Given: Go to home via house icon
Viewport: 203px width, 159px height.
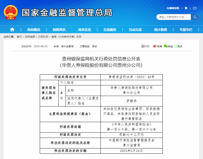Looking at the screenshot, I should (x=12, y=30).
